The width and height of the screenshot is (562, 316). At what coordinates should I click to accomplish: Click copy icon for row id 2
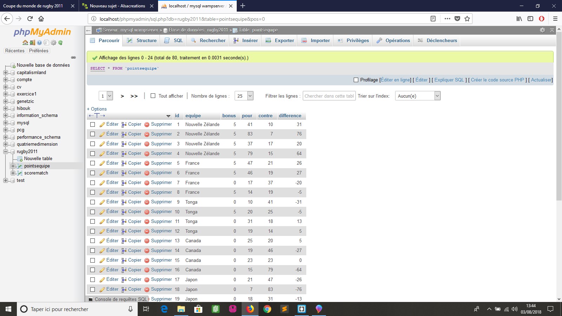(124, 134)
